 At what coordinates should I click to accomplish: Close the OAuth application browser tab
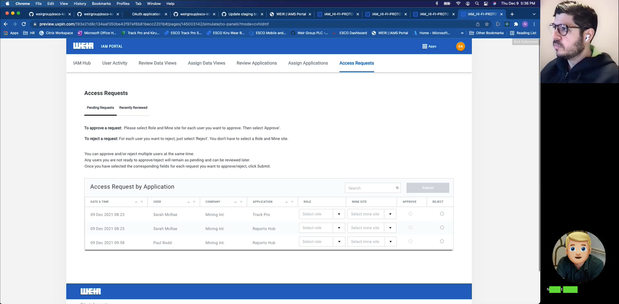point(166,14)
